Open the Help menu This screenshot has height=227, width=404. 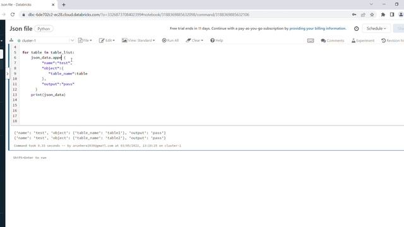217,40
